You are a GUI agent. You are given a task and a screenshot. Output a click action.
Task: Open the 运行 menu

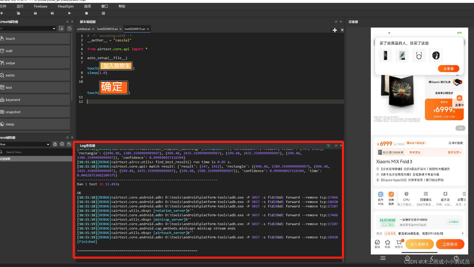click(x=20, y=6)
